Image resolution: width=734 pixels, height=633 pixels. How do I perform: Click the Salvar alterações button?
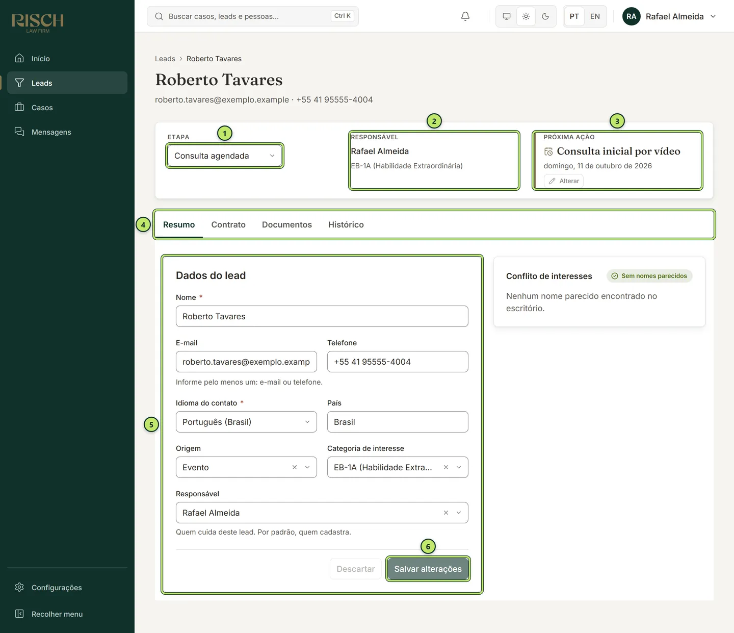tap(428, 569)
